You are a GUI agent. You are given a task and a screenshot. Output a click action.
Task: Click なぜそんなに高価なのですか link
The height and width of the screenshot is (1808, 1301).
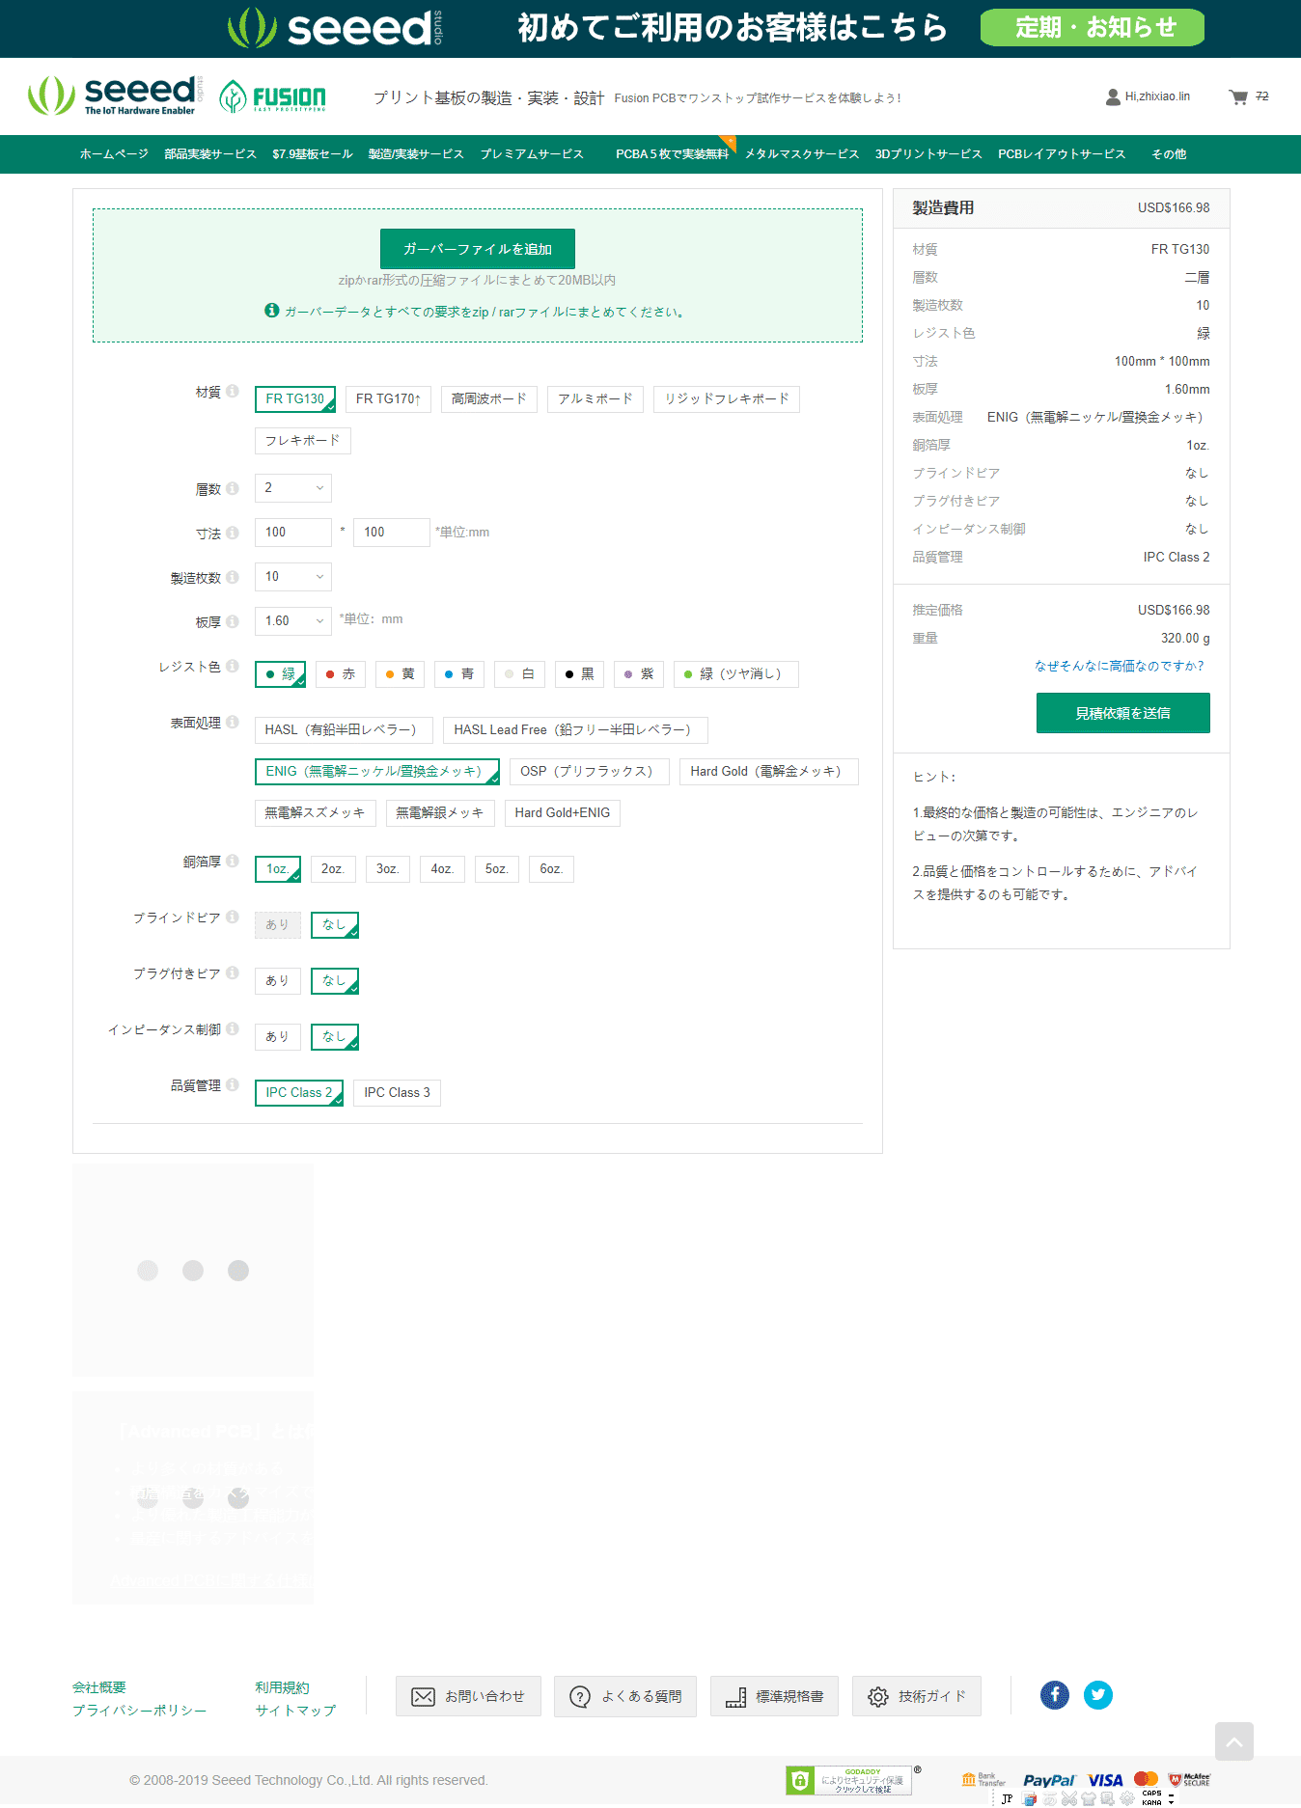tap(1119, 667)
